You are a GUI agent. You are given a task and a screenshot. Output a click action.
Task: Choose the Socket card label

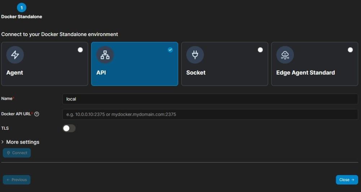(x=196, y=72)
